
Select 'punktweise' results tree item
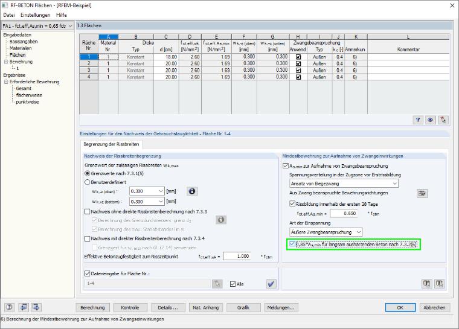pyautogui.click(x=27, y=102)
